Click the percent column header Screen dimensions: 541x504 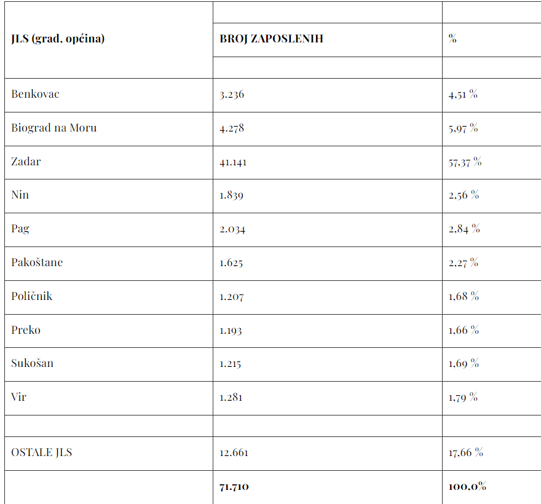point(452,39)
